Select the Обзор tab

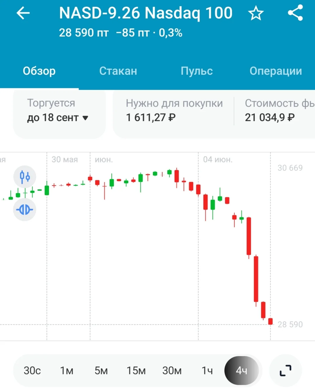(x=39, y=71)
